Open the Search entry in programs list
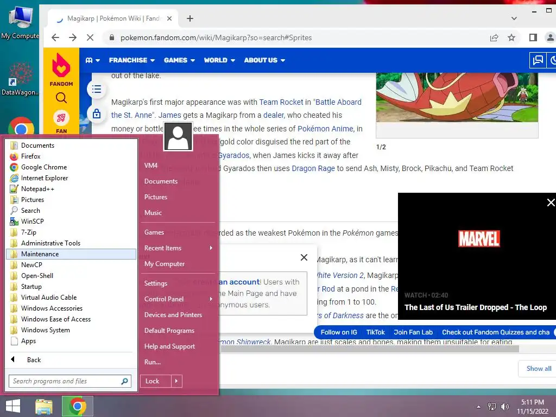Image resolution: width=556 pixels, height=417 pixels. (x=30, y=211)
